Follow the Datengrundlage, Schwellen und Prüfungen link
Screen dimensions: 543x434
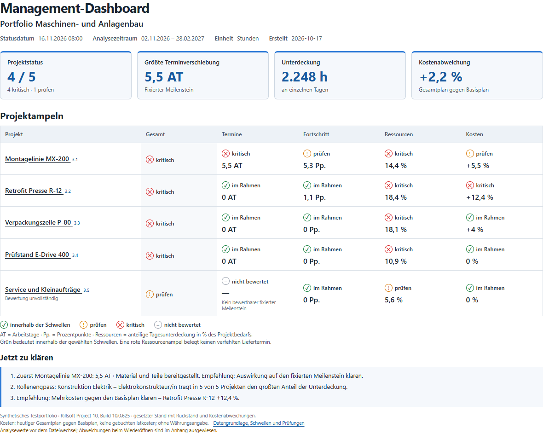tap(259, 423)
